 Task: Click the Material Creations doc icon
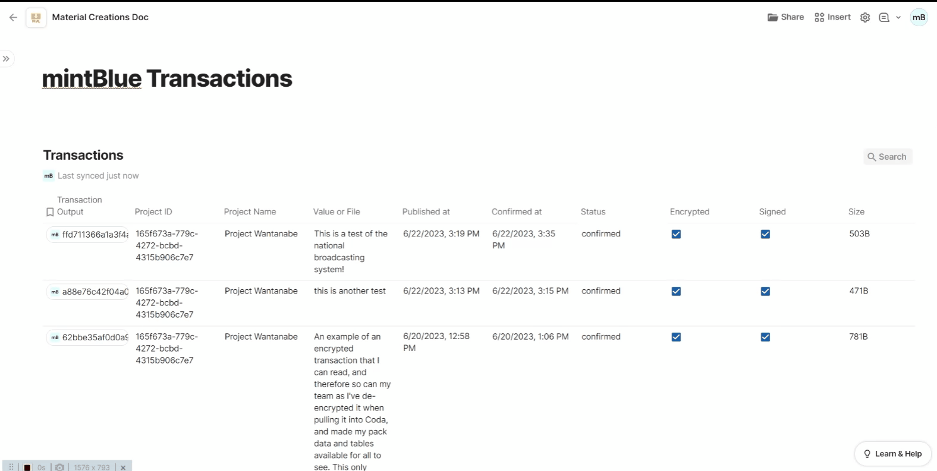point(36,17)
